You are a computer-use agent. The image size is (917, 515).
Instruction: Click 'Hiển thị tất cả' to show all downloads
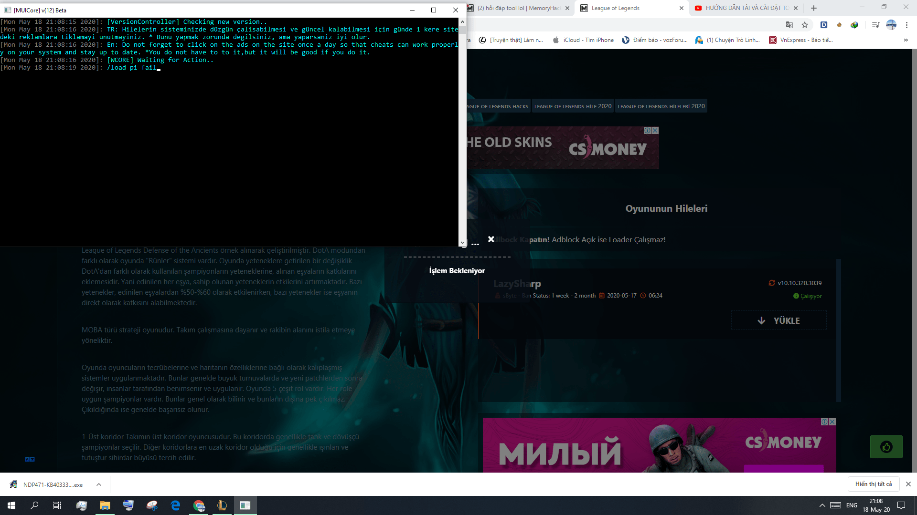point(874,484)
